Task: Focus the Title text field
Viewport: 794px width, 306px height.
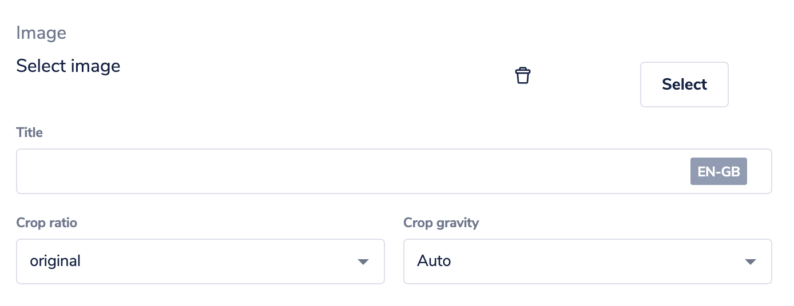Action: [394, 171]
